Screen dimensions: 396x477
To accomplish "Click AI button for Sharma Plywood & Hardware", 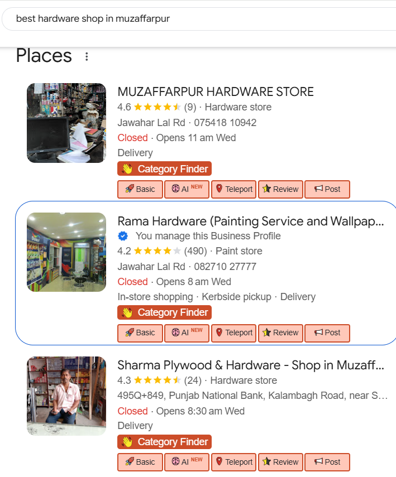I will 187,462.
